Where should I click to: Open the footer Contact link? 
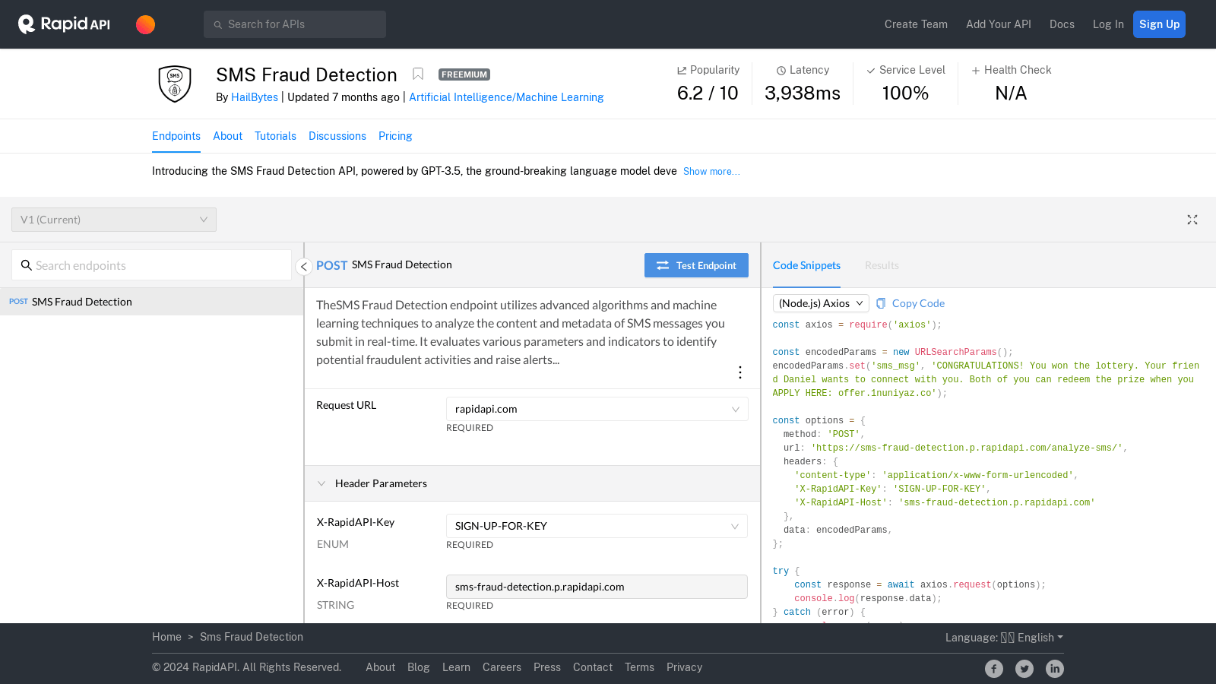click(593, 667)
